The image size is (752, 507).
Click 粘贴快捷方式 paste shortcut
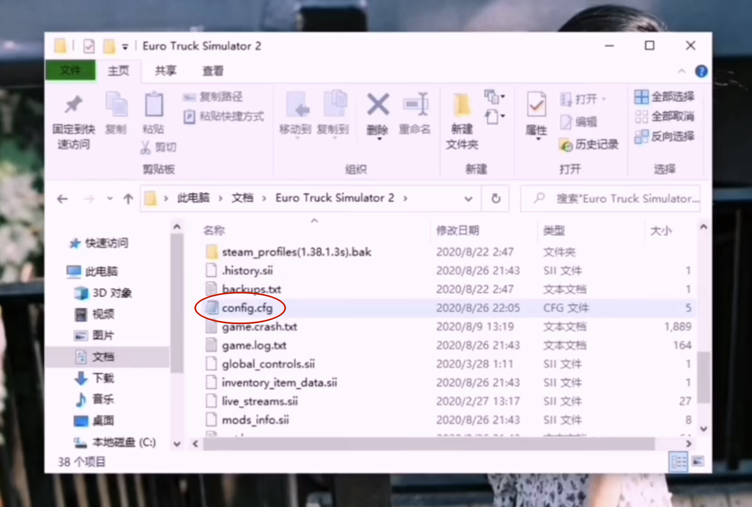click(x=224, y=116)
